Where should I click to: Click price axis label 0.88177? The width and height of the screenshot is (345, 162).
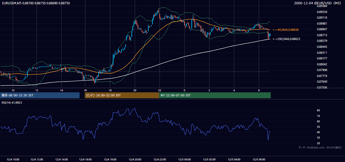click(x=322, y=58)
